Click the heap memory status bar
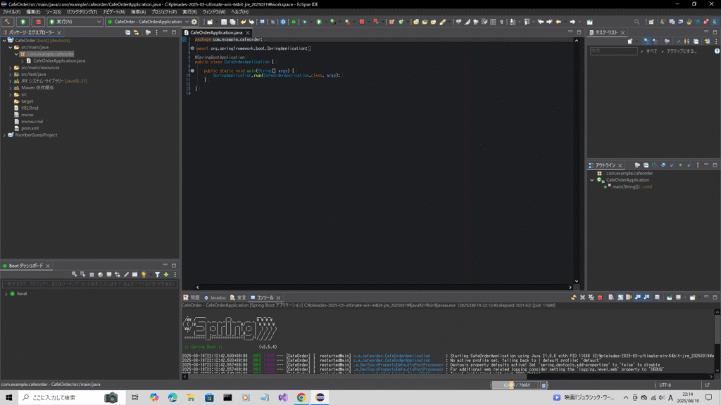 517,385
